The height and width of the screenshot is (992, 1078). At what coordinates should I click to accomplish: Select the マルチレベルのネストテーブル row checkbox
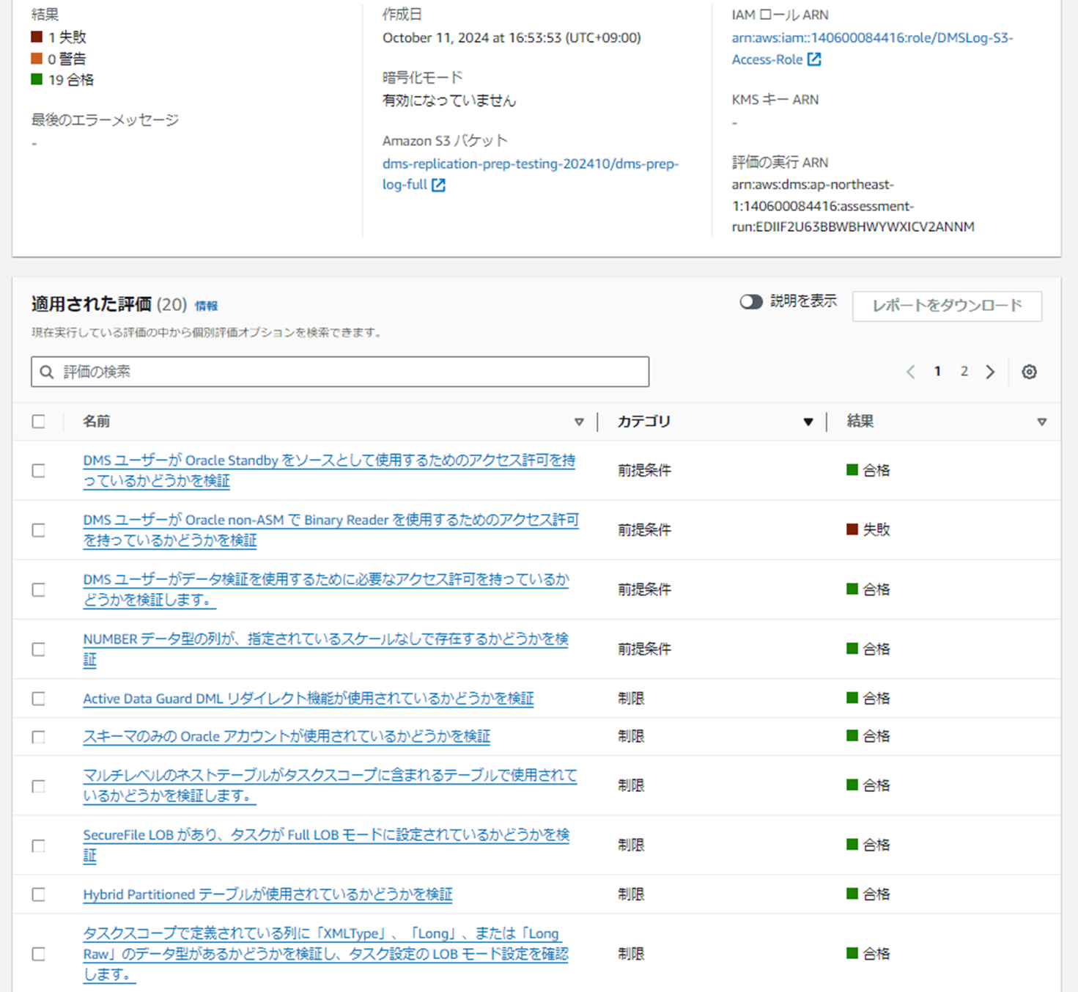[39, 786]
